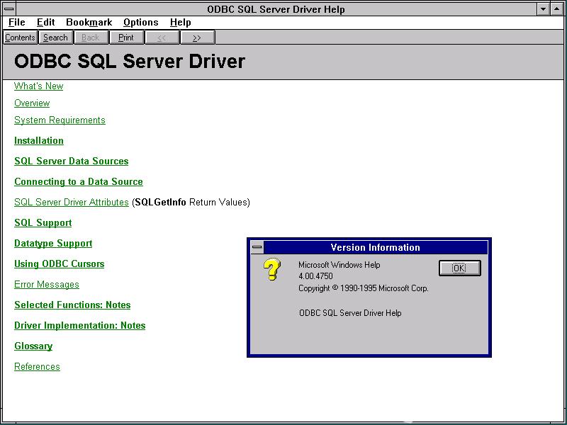Open the main Help window control menu box
Image resolution: width=567 pixels, height=425 pixels.
pyautogui.click(x=9, y=8)
